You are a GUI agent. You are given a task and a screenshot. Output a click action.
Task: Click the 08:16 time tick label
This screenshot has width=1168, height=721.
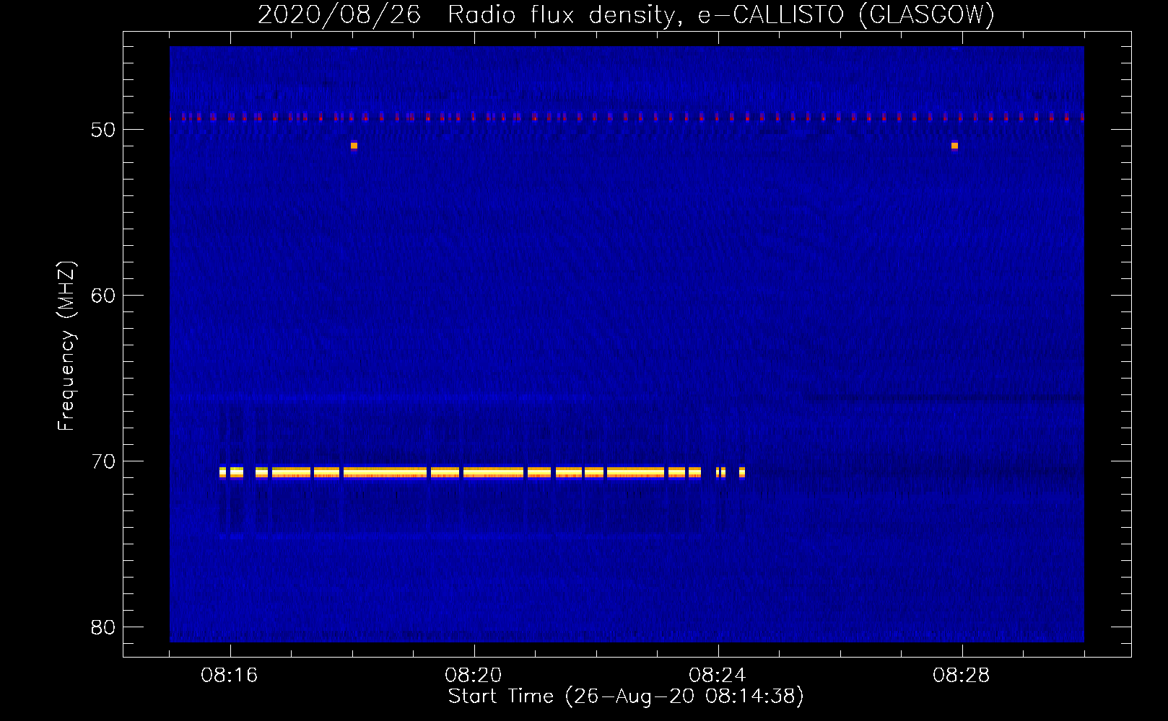(230, 676)
